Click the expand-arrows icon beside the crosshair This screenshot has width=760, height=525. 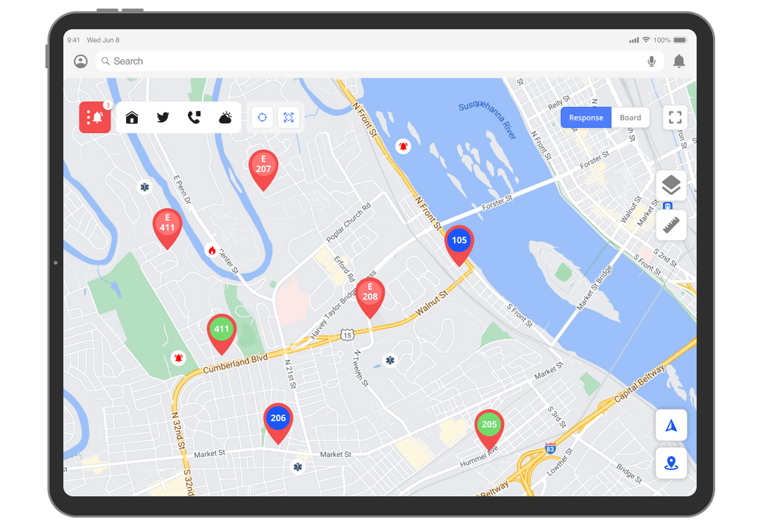point(289,117)
